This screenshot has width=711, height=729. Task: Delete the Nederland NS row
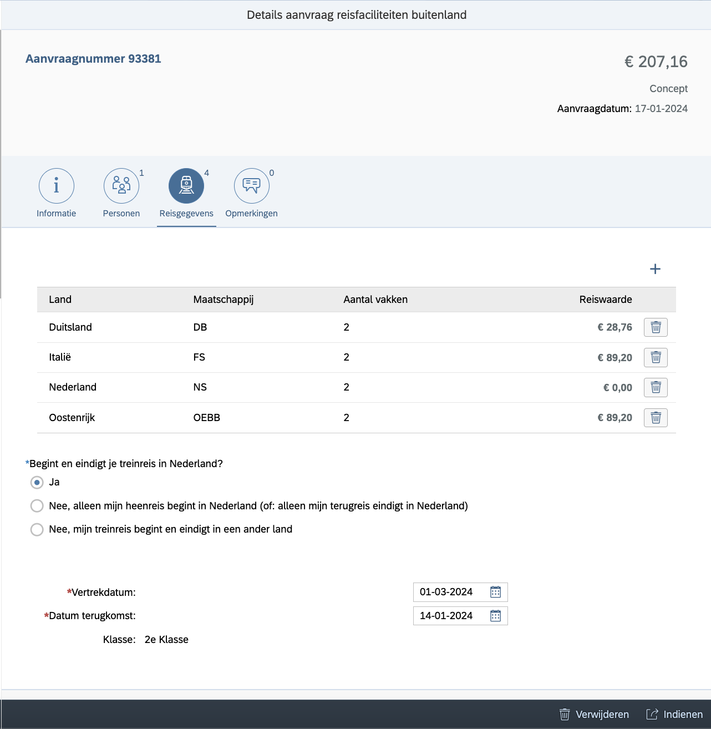[x=656, y=387]
